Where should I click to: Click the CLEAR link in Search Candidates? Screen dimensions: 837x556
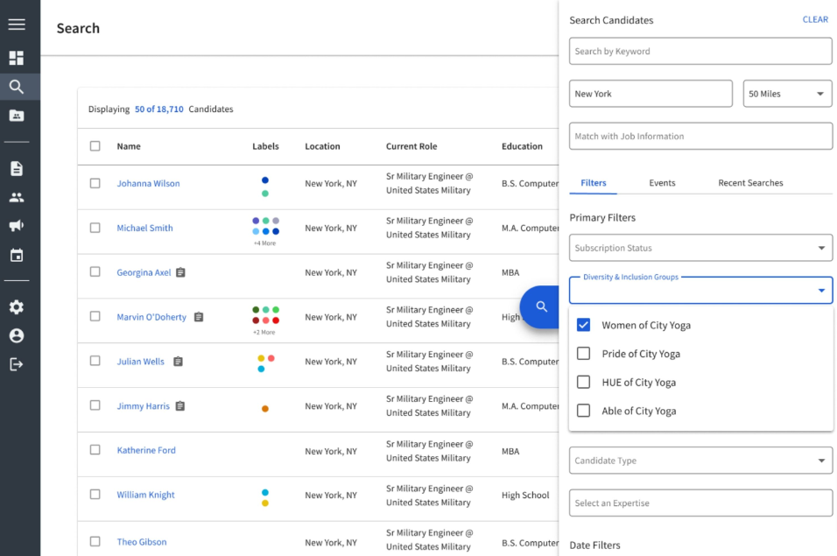(x=815, y=19)
